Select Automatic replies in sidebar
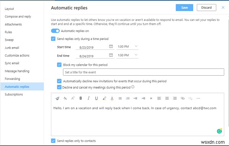The image size is (229, 146). click(x=22, y=87)
